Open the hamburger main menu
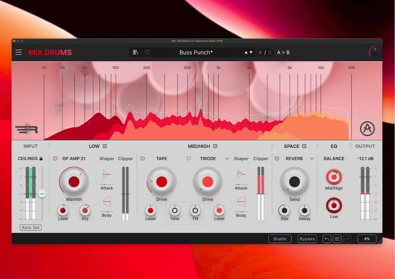The image size is (395, 279). [x=19, y=52]
